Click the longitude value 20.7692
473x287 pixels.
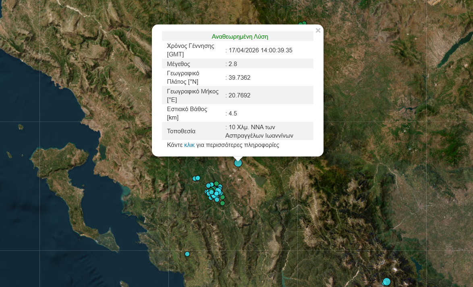[239, 95]
